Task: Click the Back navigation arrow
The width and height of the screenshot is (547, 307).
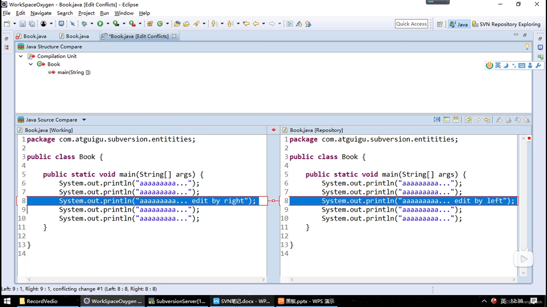Action: point(256,24)
